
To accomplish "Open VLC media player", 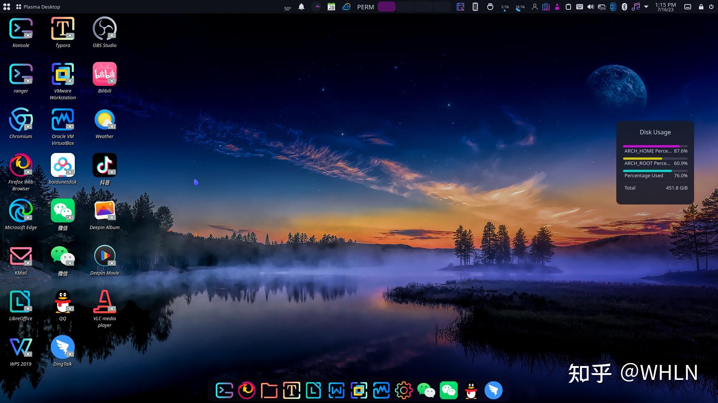I will coord(104,302).
